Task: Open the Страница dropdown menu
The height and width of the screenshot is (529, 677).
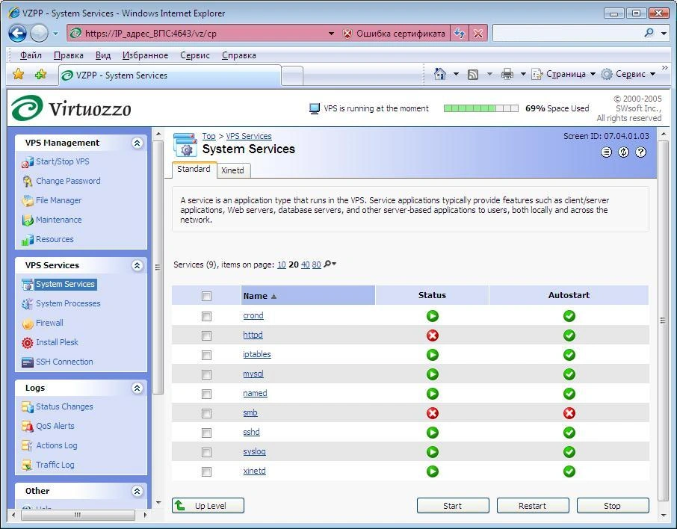Action: tap(563, 74)
